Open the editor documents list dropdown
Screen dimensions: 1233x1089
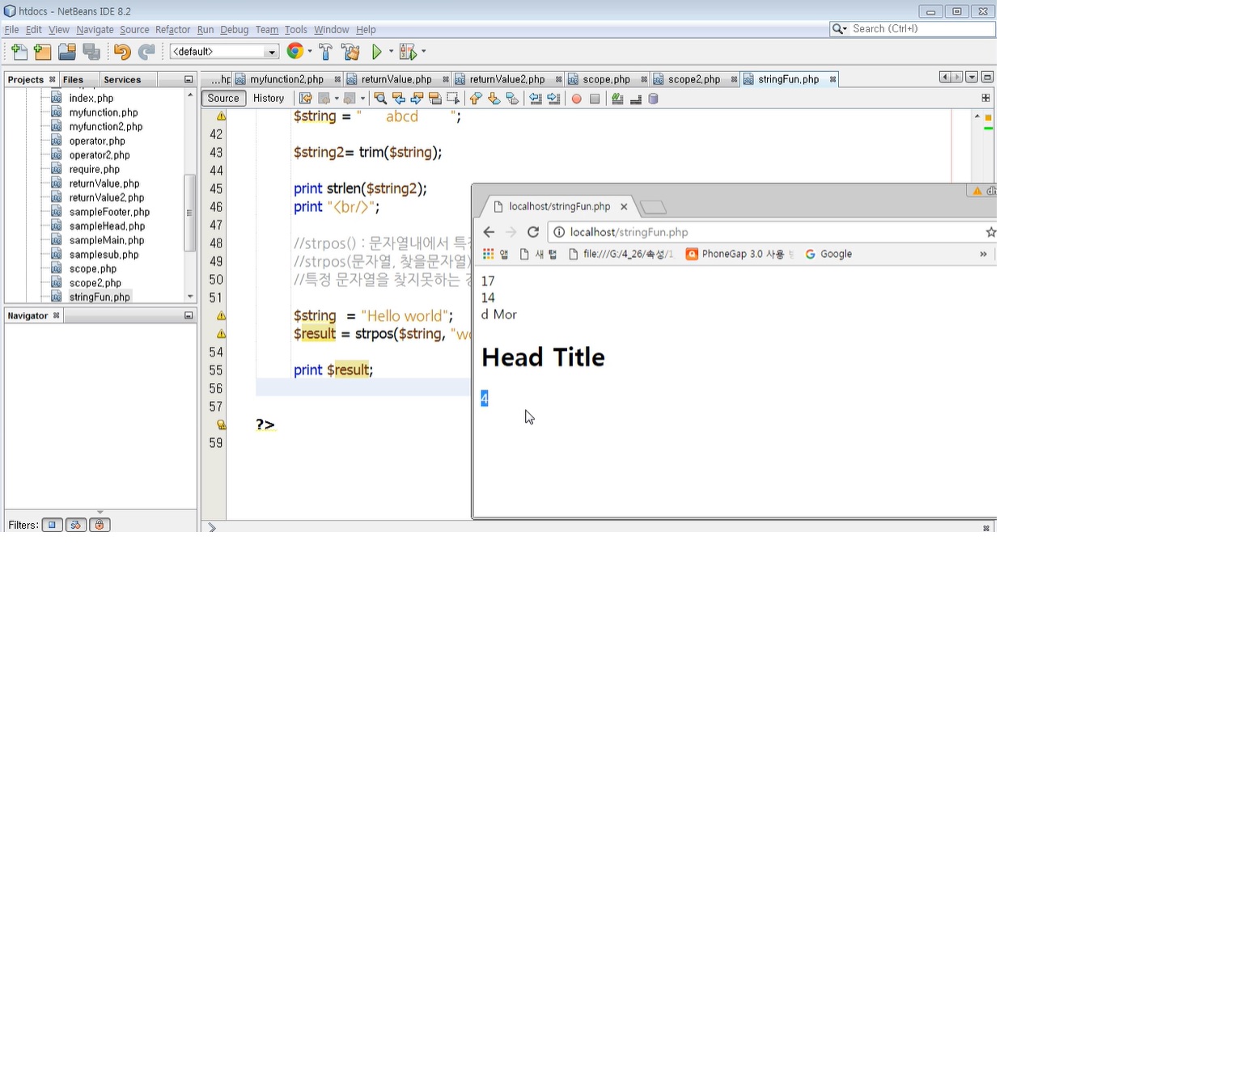coord(972,78)
